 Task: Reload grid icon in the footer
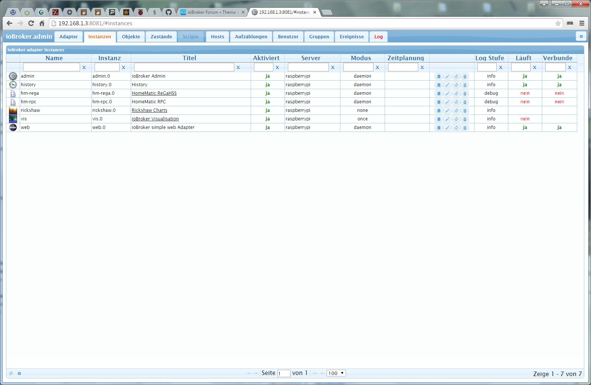point(11,373)
